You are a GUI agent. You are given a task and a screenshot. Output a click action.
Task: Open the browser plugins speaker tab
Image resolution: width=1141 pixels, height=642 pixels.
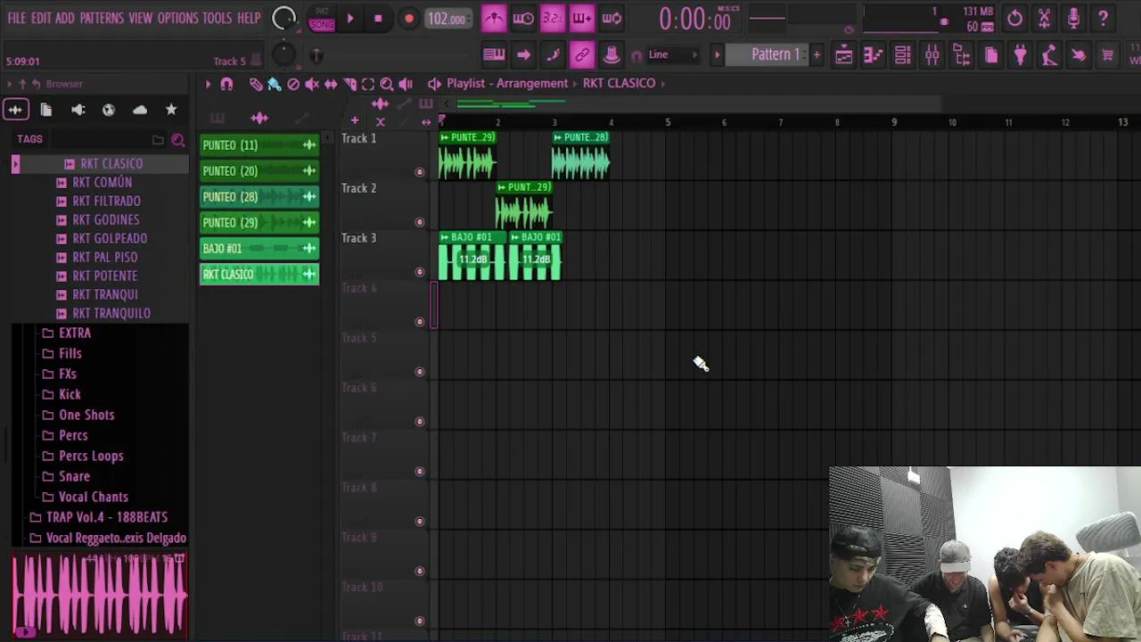pyautogui.click(x=78, y=110)
